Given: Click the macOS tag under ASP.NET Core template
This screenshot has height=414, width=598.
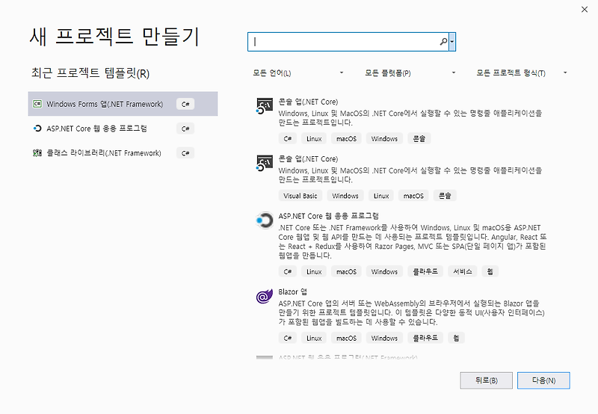Looking at the screenshot, I should click(x=346, y=272).
